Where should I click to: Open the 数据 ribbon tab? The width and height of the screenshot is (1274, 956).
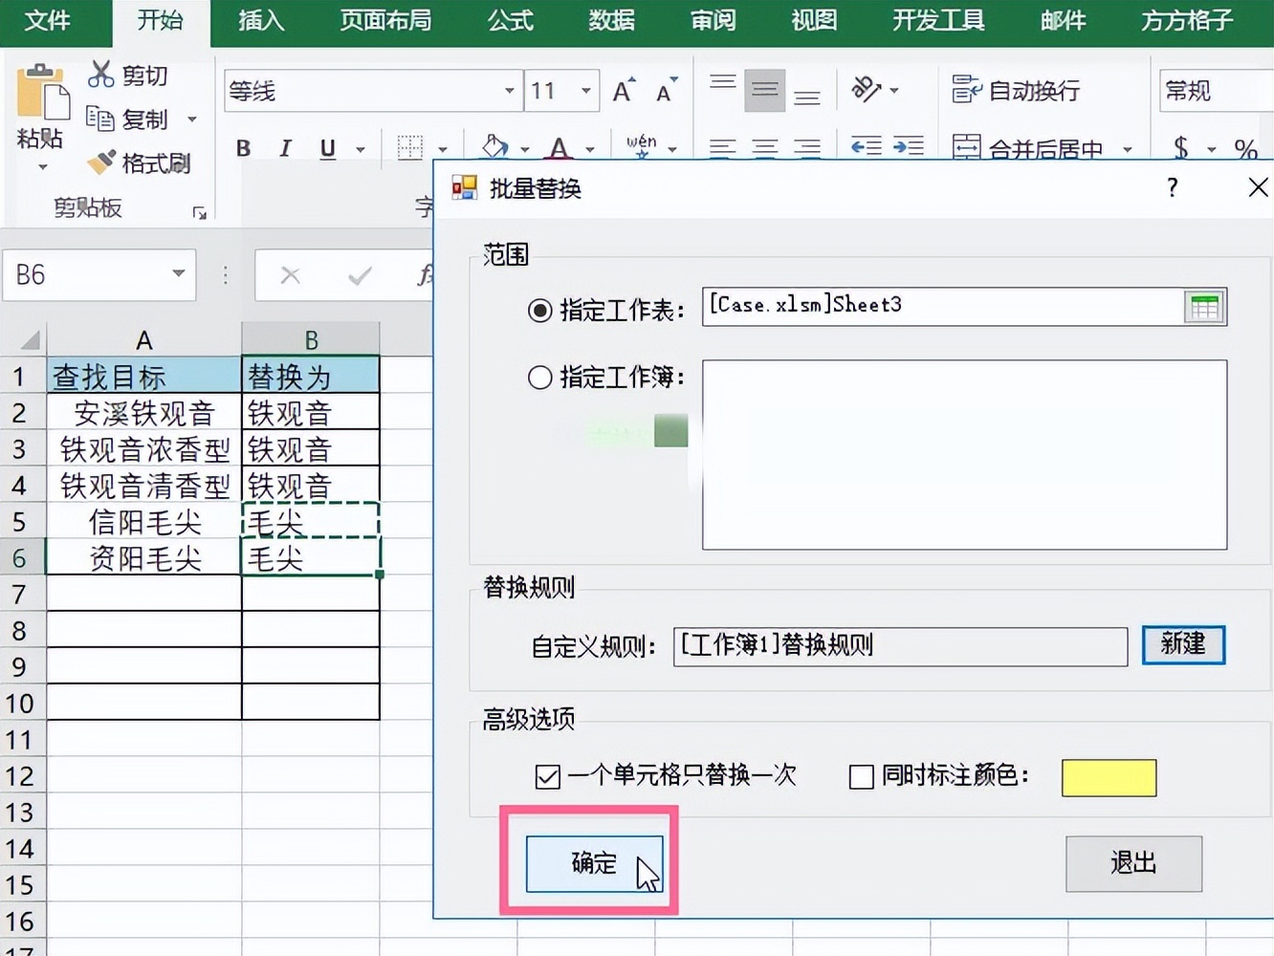click(x=611, y=20)
